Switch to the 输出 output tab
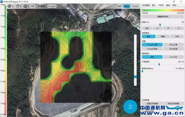Viewport: 185px width, 117px height. pos(168,5)
